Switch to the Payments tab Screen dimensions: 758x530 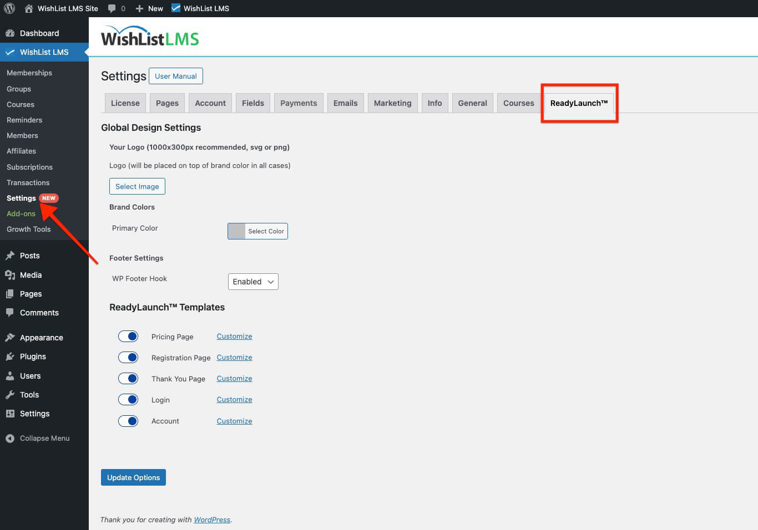[x=298, y=103]
